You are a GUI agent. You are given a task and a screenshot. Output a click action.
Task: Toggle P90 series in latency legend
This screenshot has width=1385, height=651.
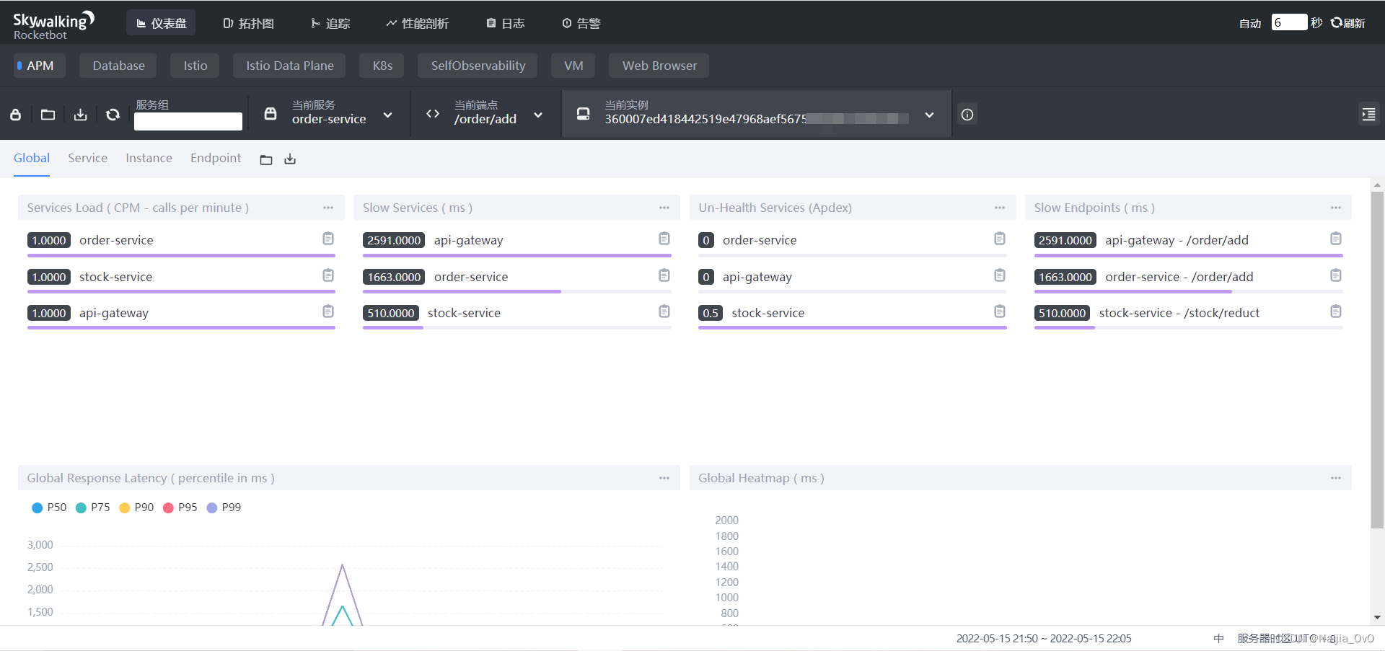[x=136, y=508]
